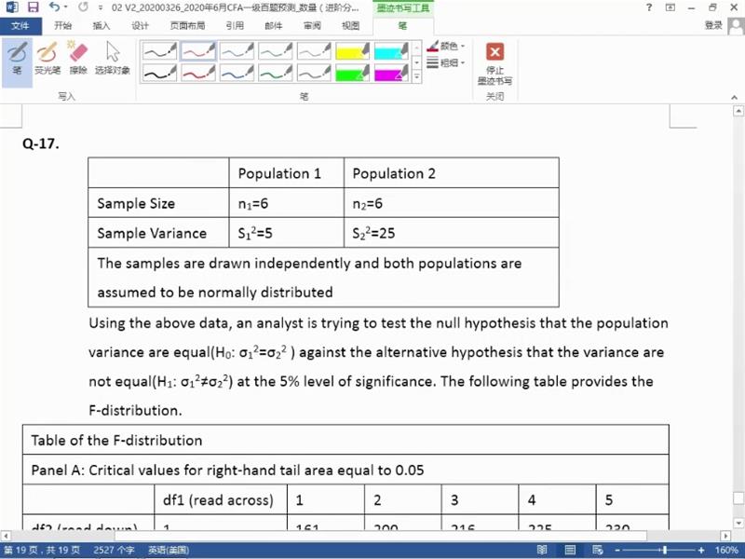Switch to web layout view
745x559 pixels.
(x=597, y=551)
